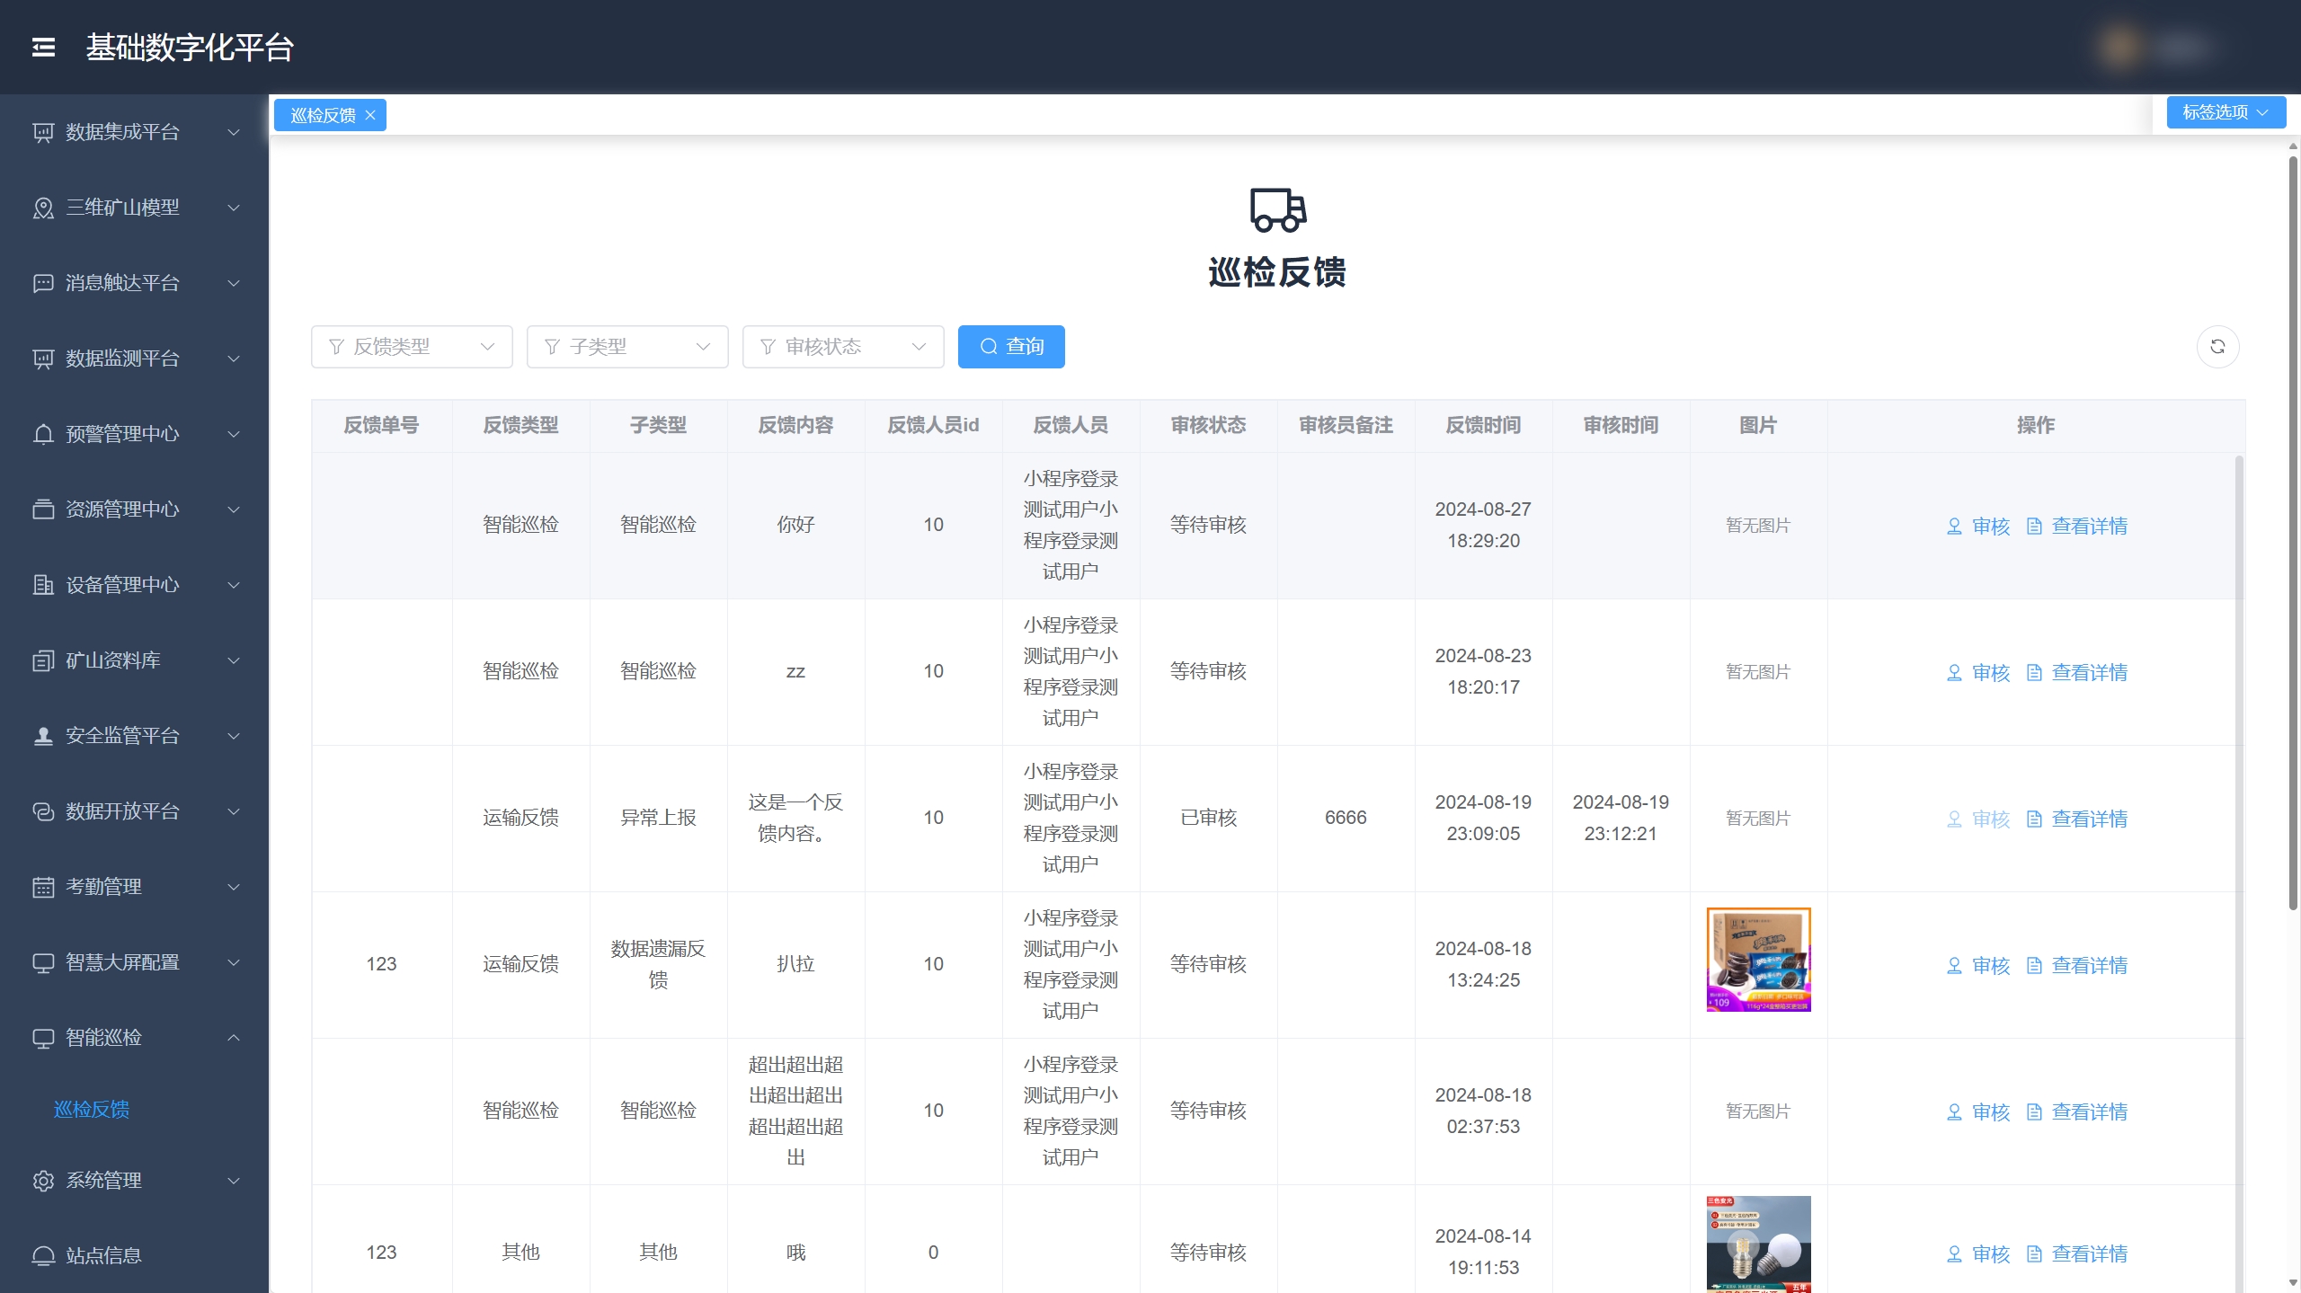Click 审核 for the 扒拉 feedback row
Viewport: 2301px width, 1293px height.
coord(1978,966)
